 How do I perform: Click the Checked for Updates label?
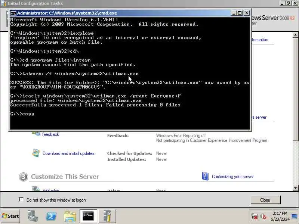coord(130,153)
